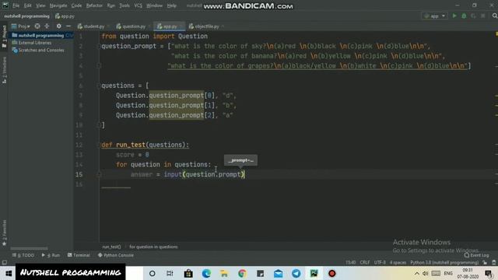
Task: Collapse all icon in Project panel header
Action: [x=47, y=26]
